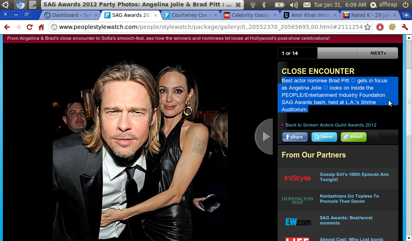Viewport: 412px width, 241px height.
Task: Close the Celebrity Gossip tab
Action: point(275,15)
